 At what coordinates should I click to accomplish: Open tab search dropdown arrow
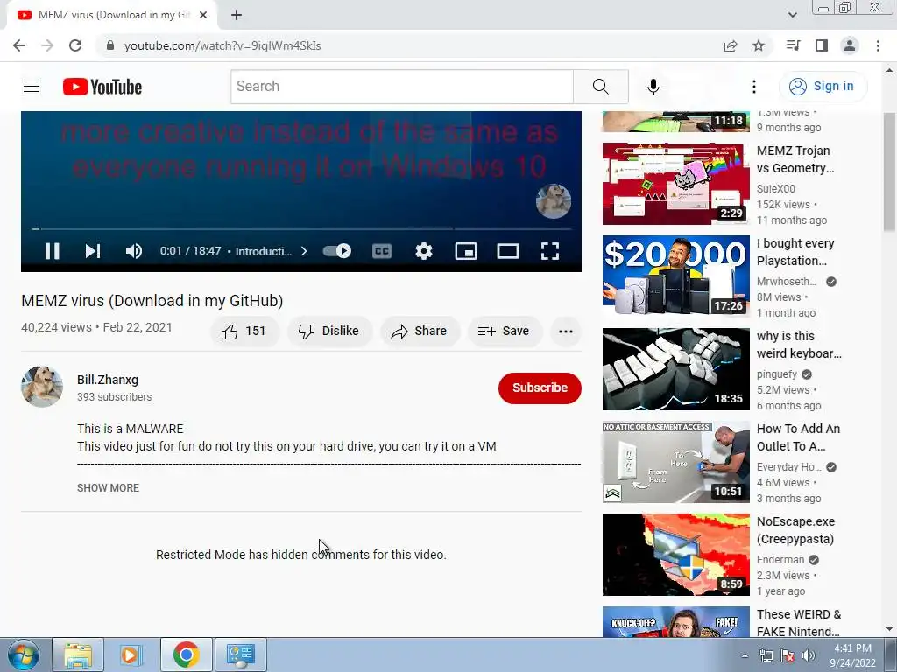(x=792, y=15)
